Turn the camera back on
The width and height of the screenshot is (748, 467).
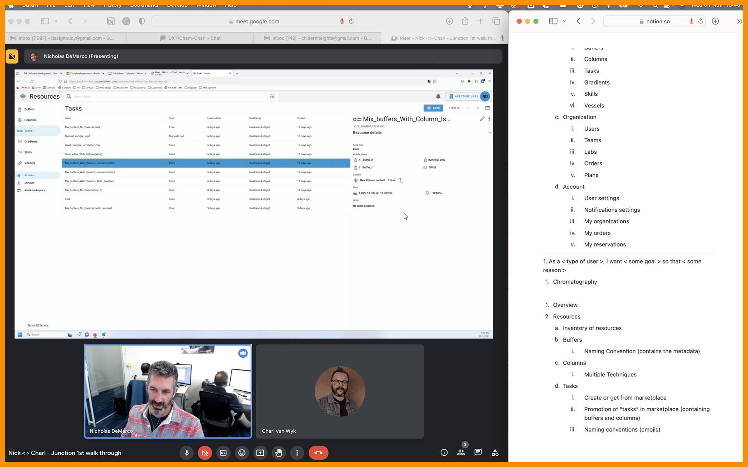pos(205,453)
